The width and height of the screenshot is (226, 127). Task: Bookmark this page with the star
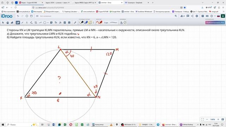point(185,7)
